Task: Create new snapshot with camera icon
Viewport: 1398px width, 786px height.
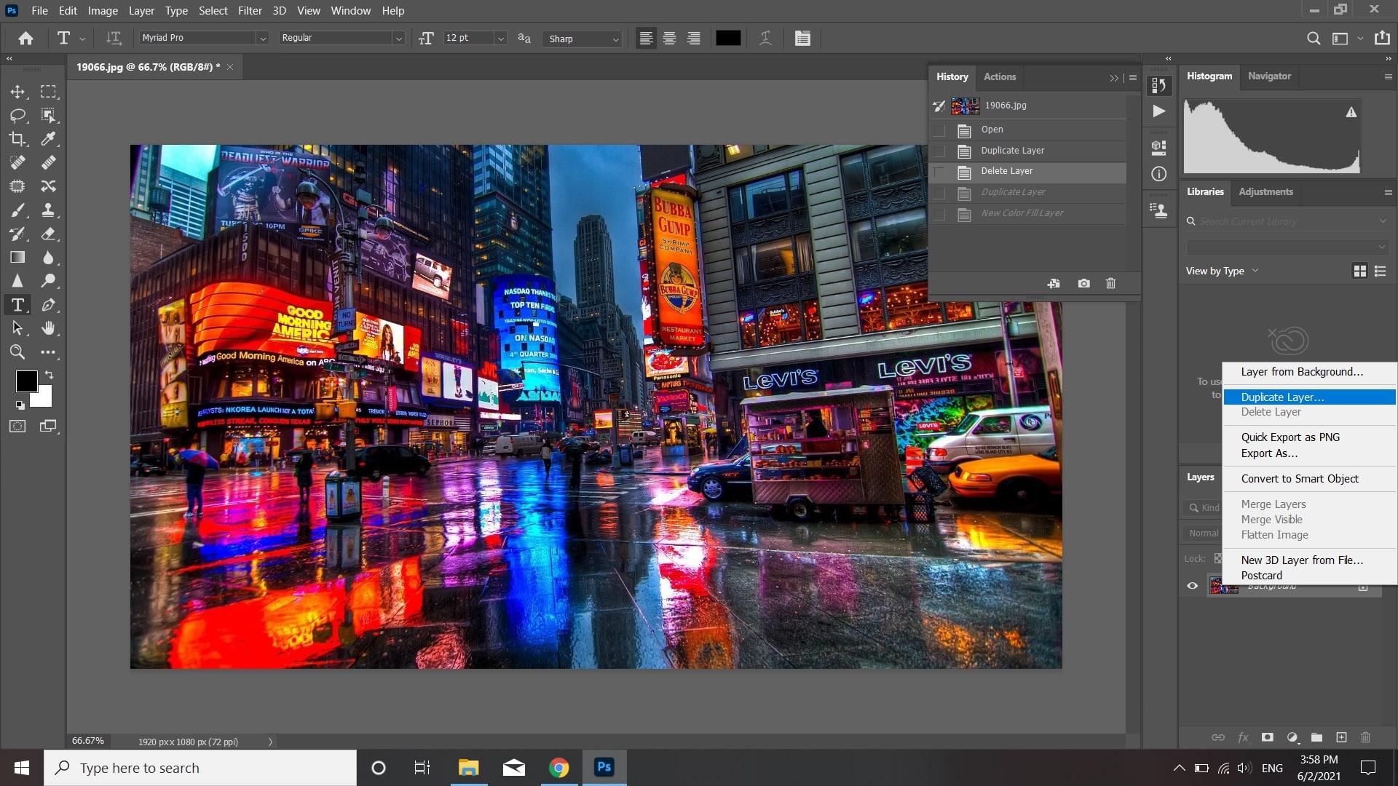Action: [1084, 283]
